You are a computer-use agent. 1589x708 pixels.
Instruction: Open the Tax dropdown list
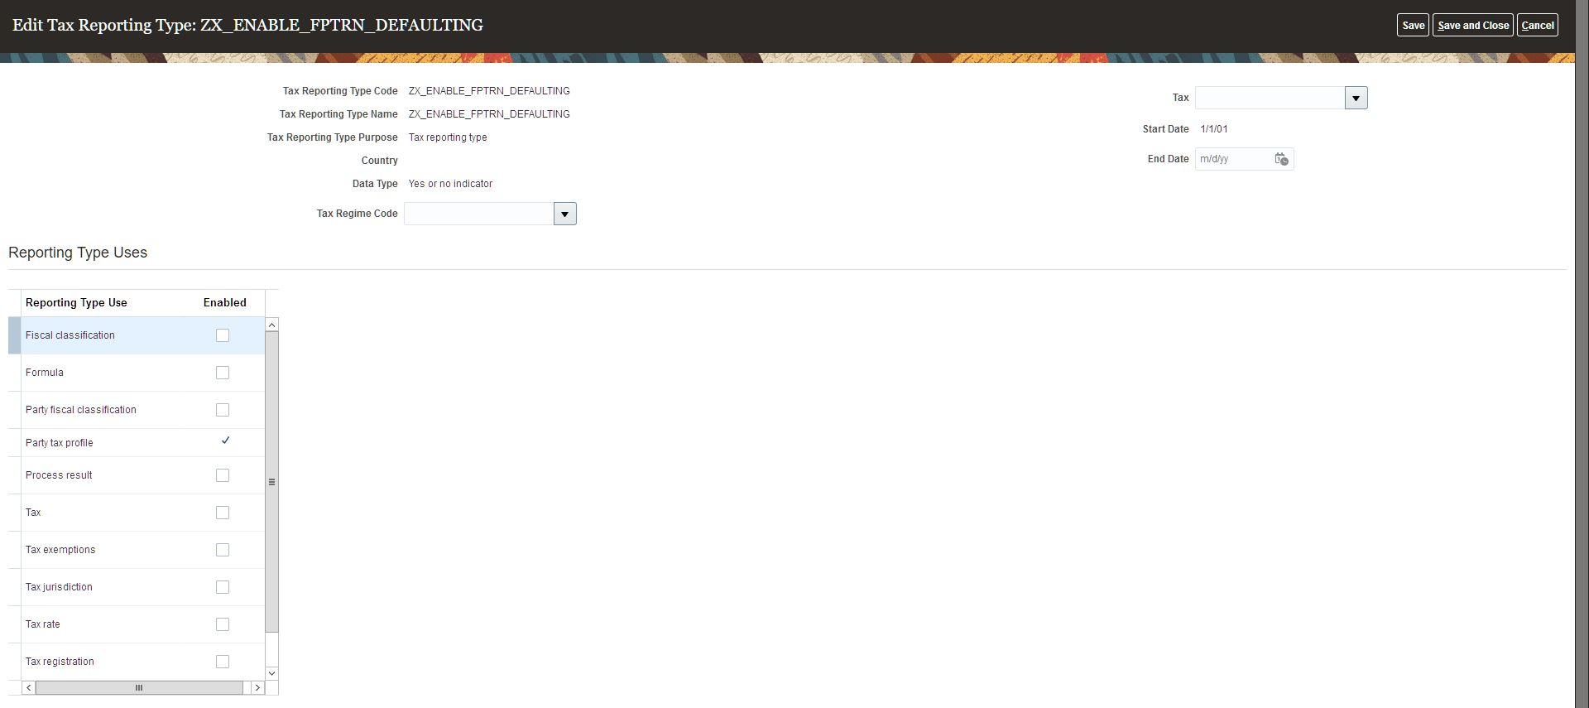pyautogui.click(x=1356, y=98)
